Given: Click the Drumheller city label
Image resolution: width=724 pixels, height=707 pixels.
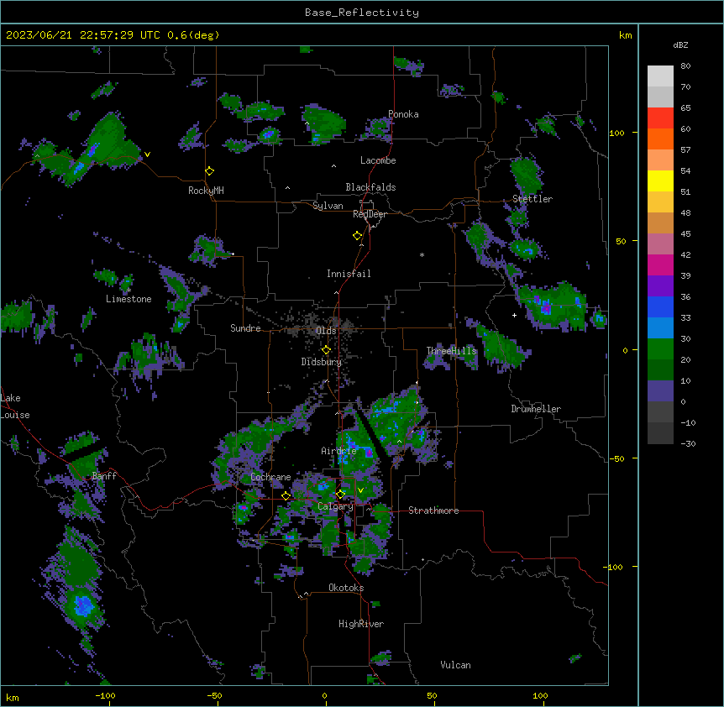Looking at the screenshot, I should tap(536, 409).
